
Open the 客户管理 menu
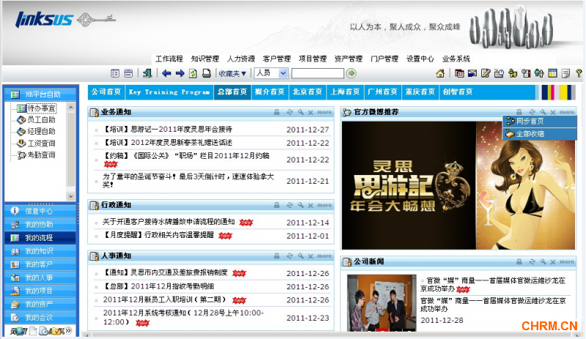(x=277, y=59)
